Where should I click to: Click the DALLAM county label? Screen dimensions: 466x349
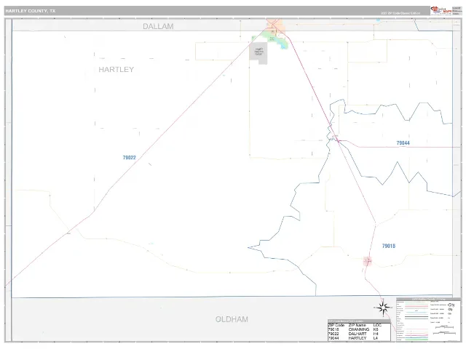pyautogui.click(x=158, y=26)
